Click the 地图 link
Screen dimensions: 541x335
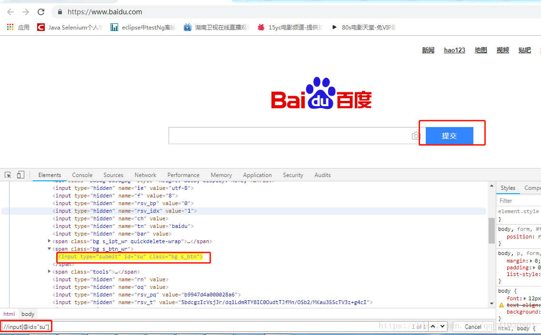pyautogui.click(x=481, y=50)
